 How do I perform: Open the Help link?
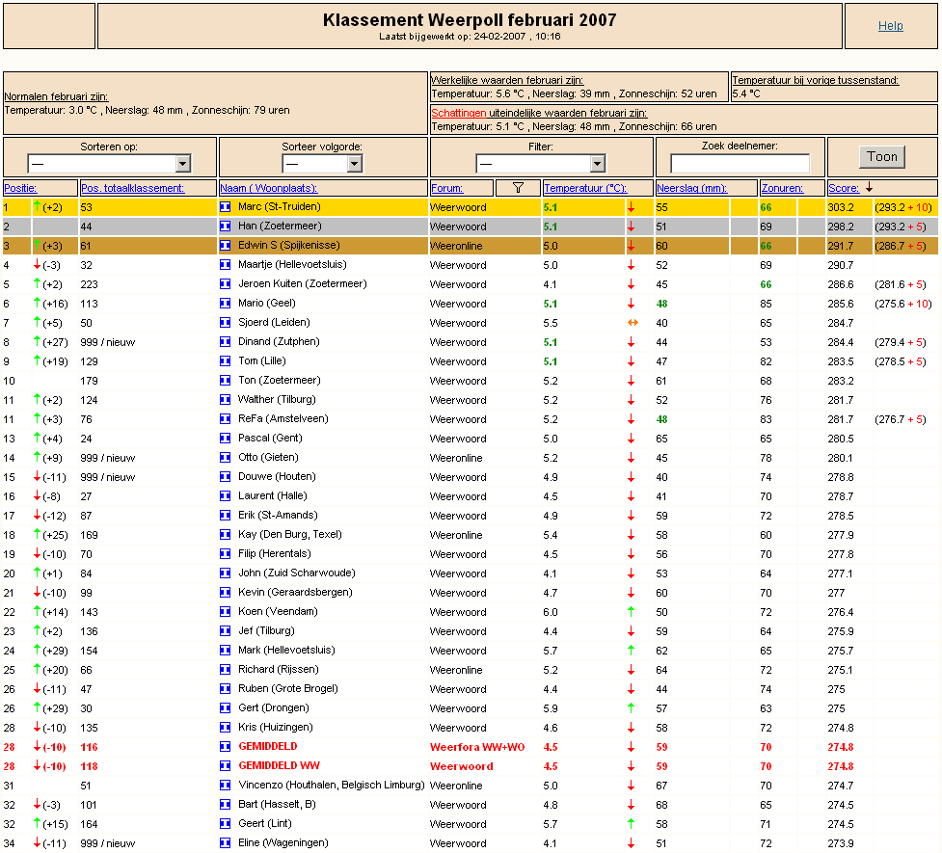pos(890,26)
